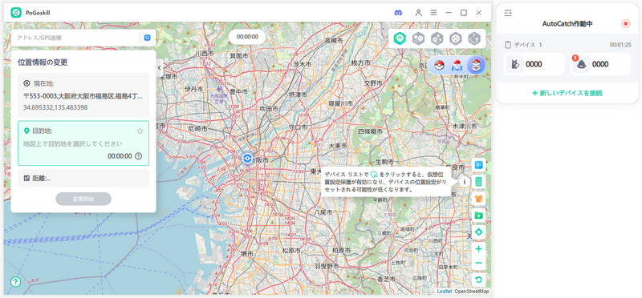Screen dimensions: 642x298
Task: Click the highlighted open Poké Ball icon
Action: 475,66
